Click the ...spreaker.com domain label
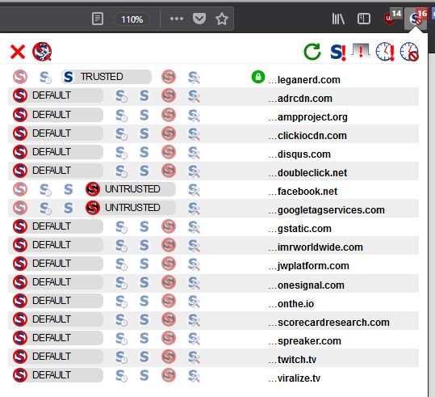Viewport: 435px width, 397px height. 304,341
